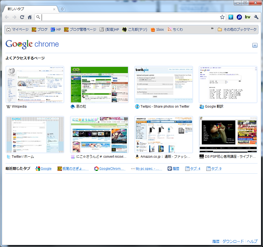
Task: Open the ちくわ bookmark
Action: (175, 30)
